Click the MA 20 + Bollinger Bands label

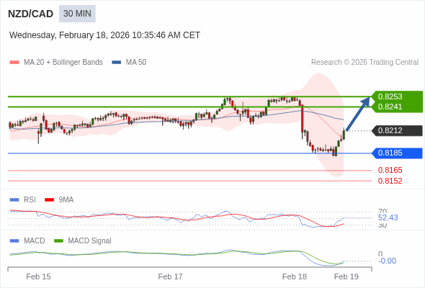pos(63,63)
